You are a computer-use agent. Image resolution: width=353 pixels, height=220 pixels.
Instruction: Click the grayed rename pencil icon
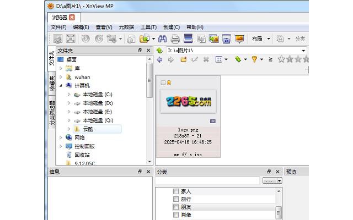pyautogui.click(x=195, y=59)
